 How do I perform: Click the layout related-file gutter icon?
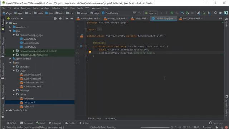coord(82,36)
